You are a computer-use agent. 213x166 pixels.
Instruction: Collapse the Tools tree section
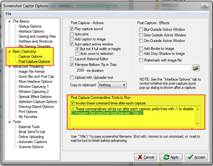(x=9, y=122)
